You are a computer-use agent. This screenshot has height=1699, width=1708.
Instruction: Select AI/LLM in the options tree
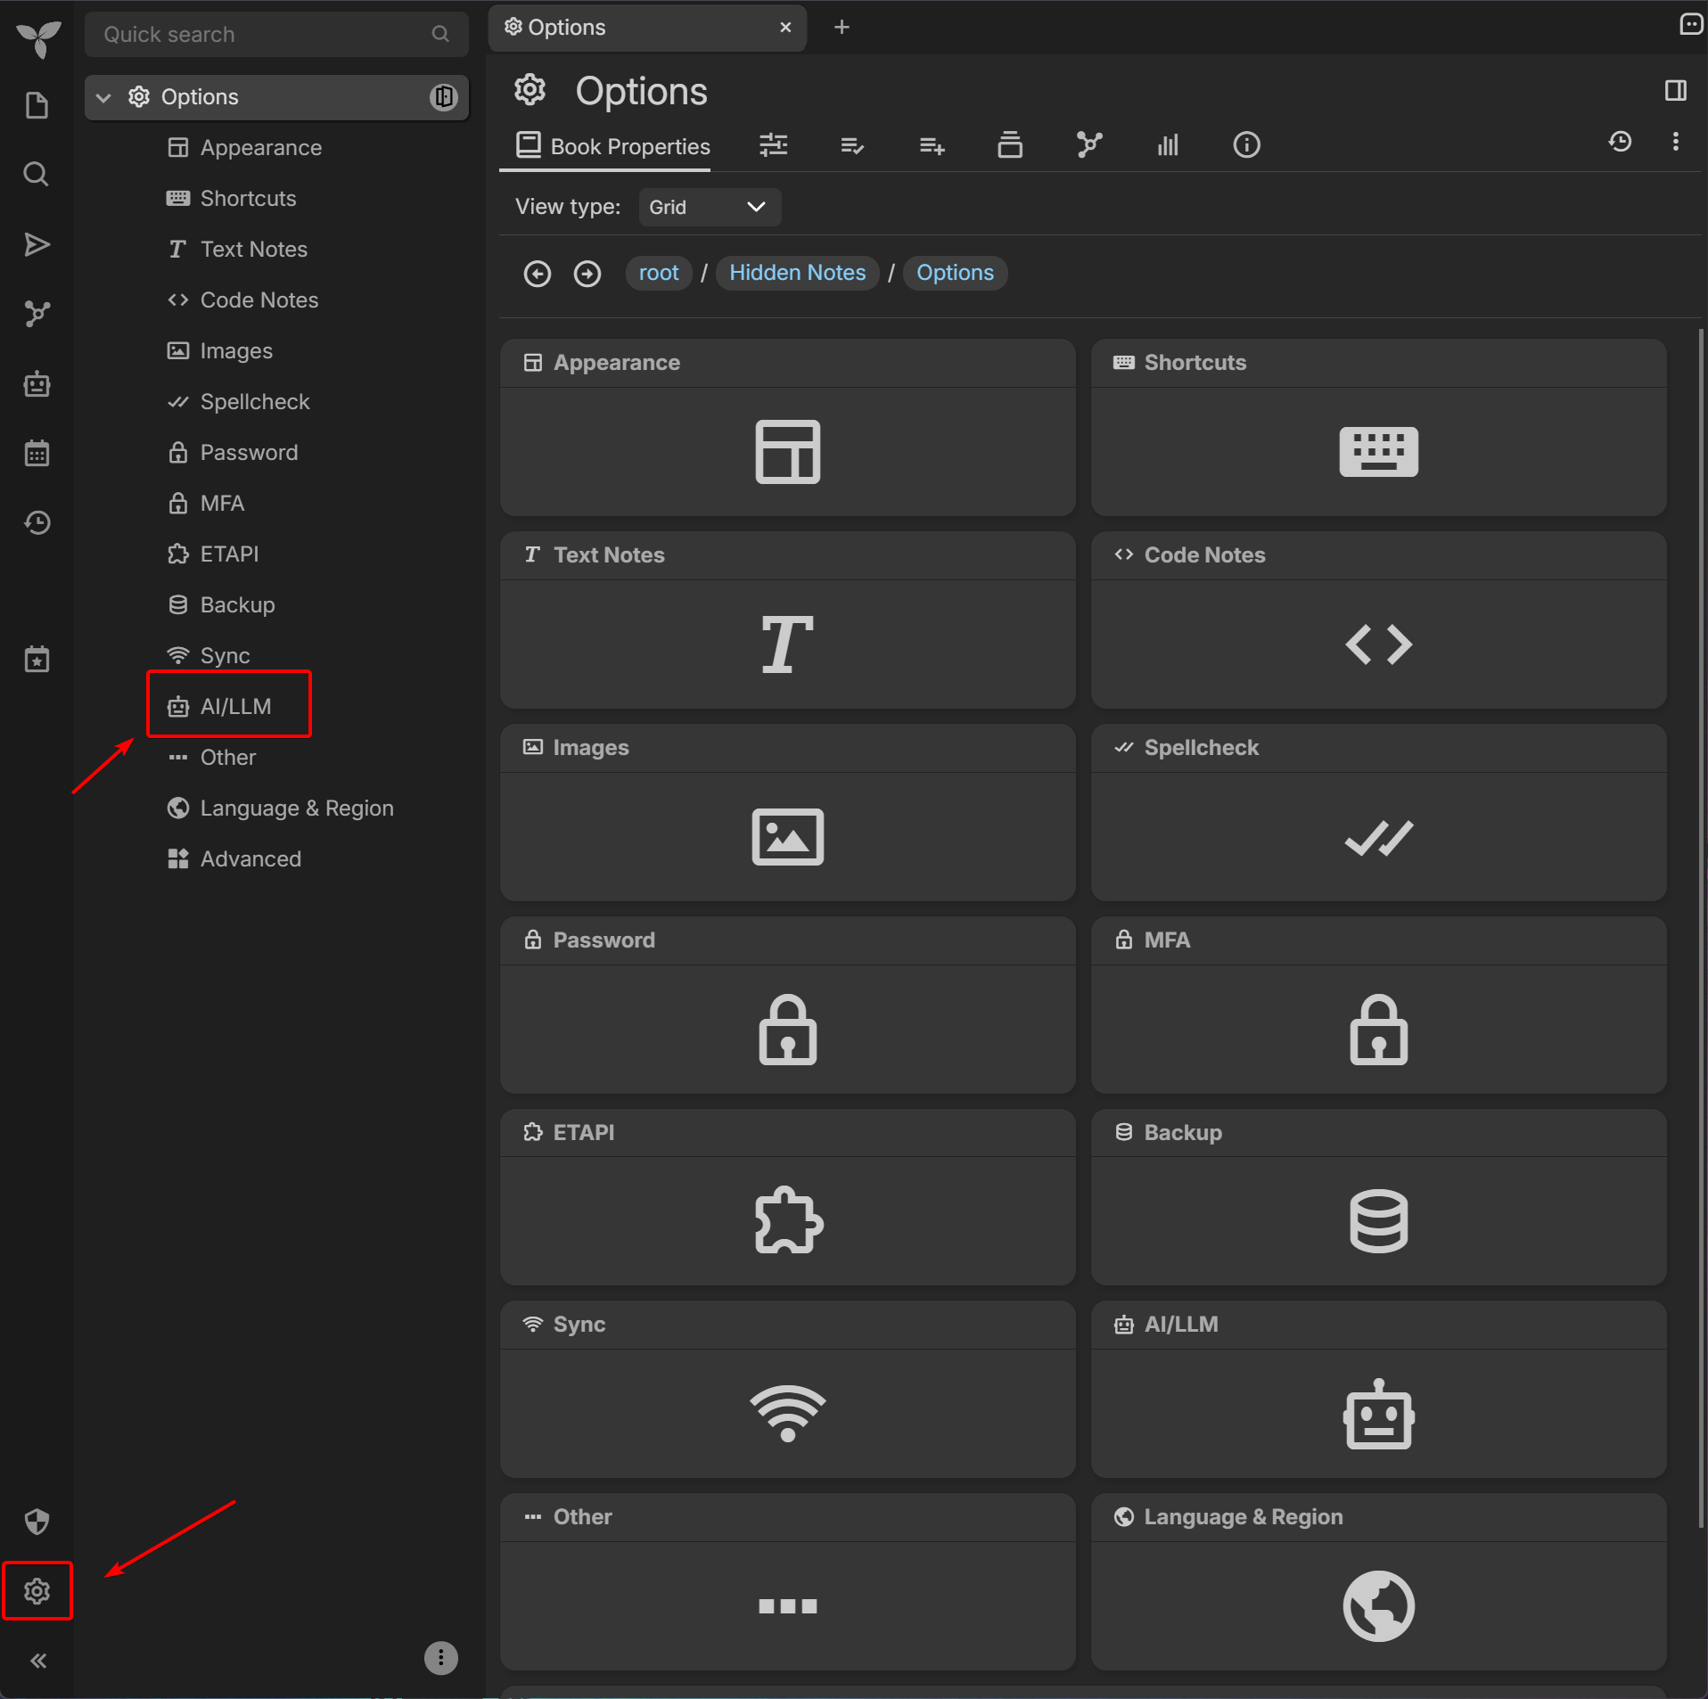point(234,706)
